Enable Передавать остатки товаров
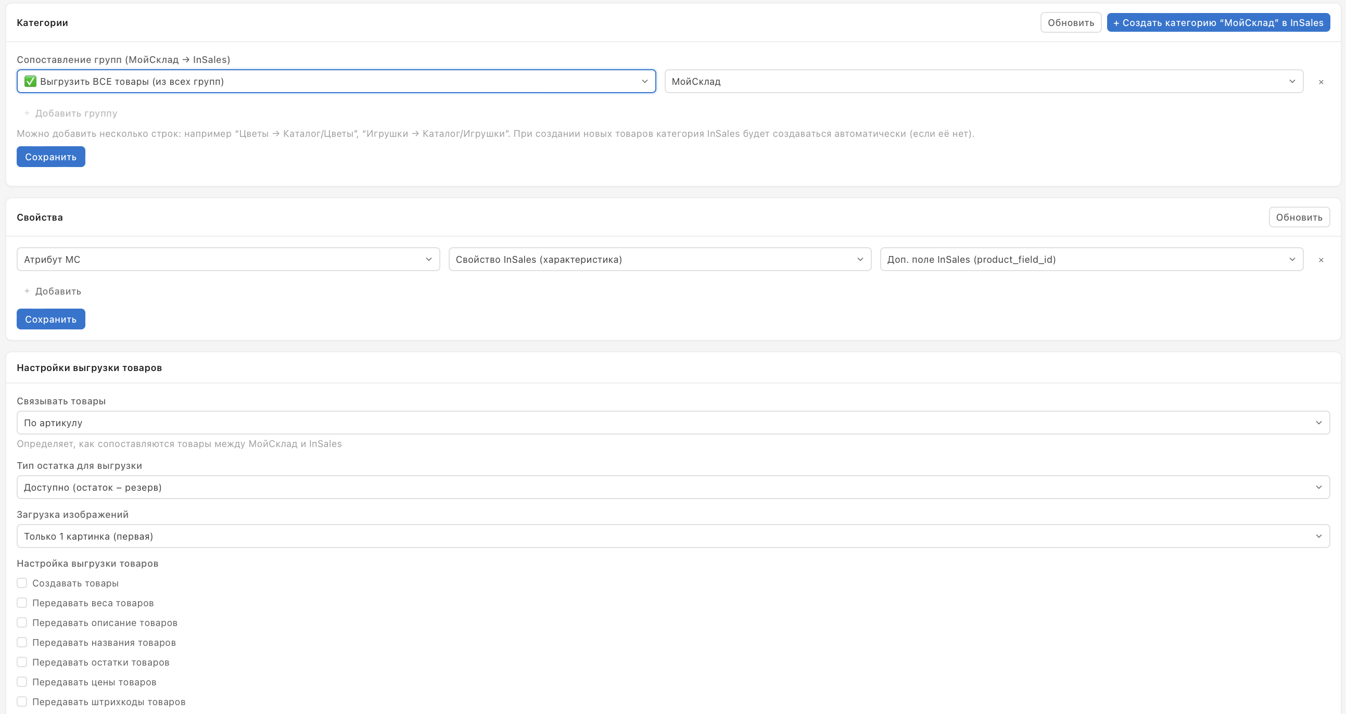Screen dimensions: 1346x714 tap(22, 662)
